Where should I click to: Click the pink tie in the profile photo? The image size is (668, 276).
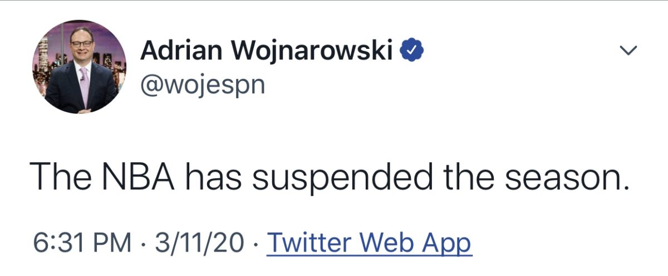point(85,84)
